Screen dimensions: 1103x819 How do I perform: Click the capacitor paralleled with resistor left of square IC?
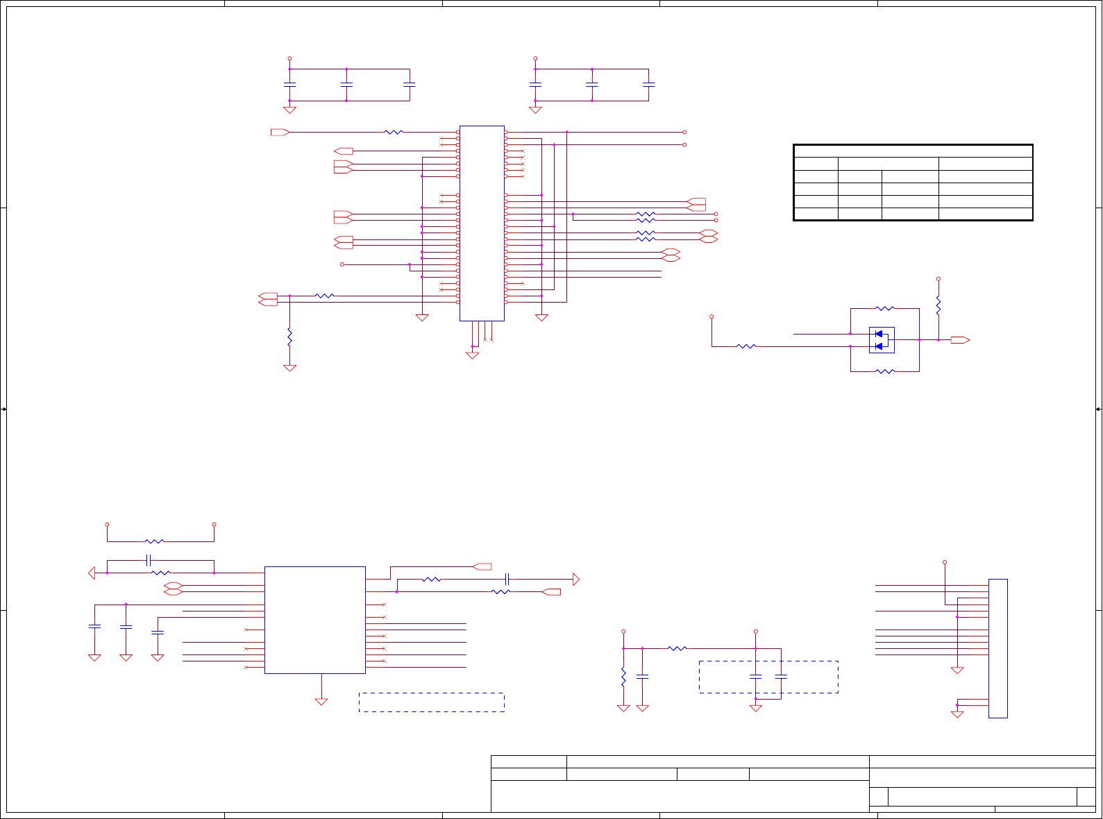pyautogui.click(x=148, y=560)
